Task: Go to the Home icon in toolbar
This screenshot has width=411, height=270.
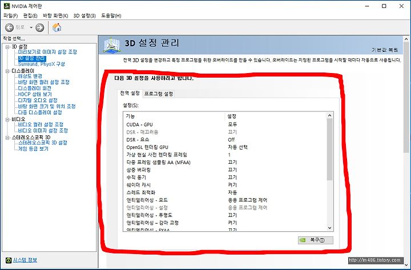Action: 57,27
